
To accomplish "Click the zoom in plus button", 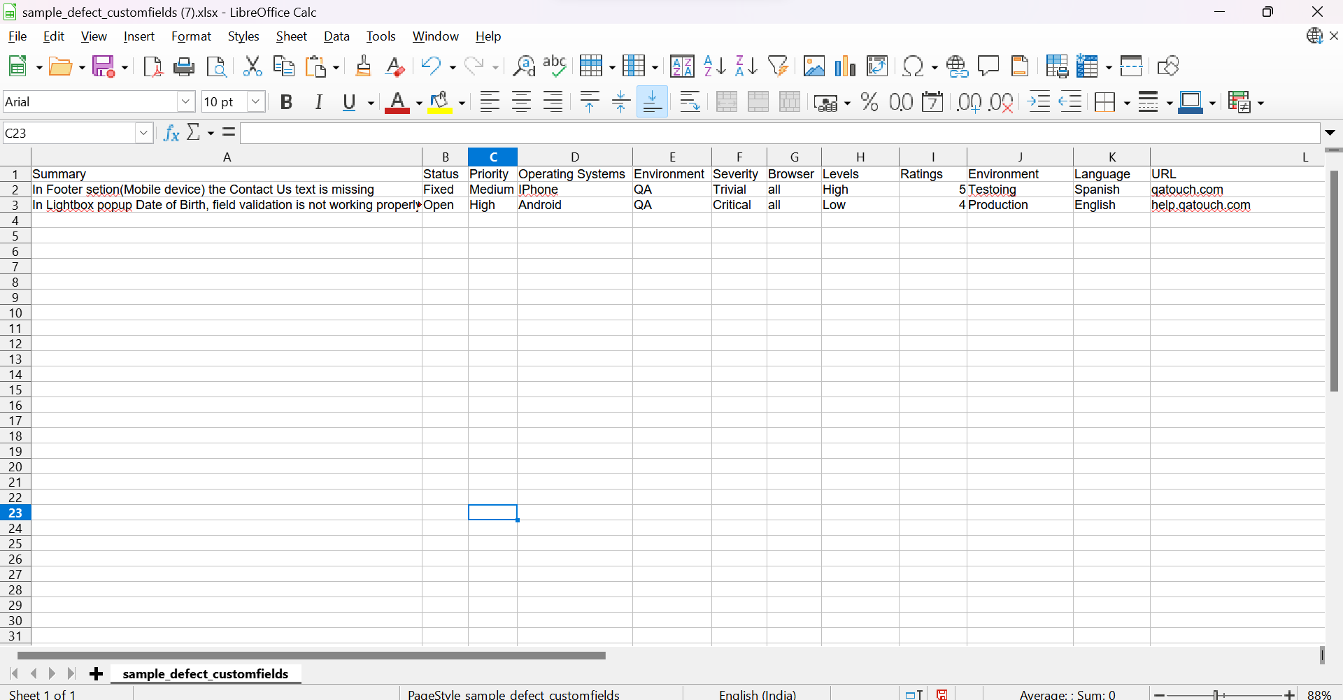I will [1290, 694].
